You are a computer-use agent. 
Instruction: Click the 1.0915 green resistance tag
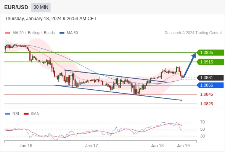[210, 62]
